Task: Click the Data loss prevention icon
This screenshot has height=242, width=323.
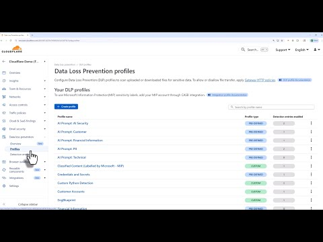Action: [4, 137]
